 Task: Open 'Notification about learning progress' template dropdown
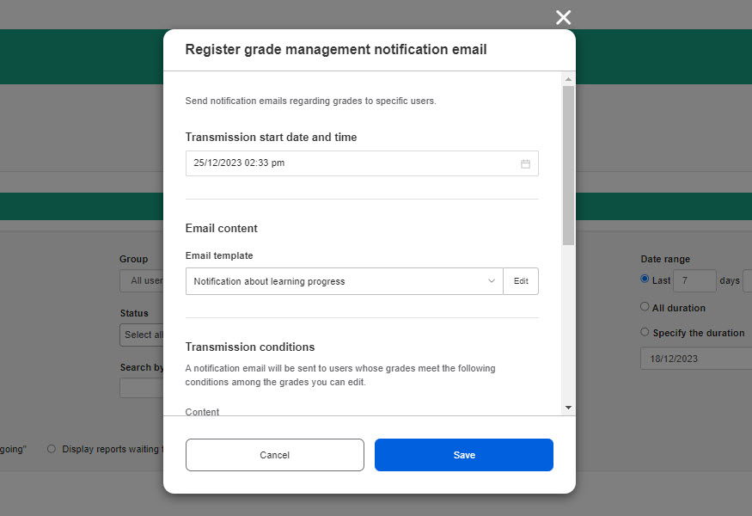point(344,281)
